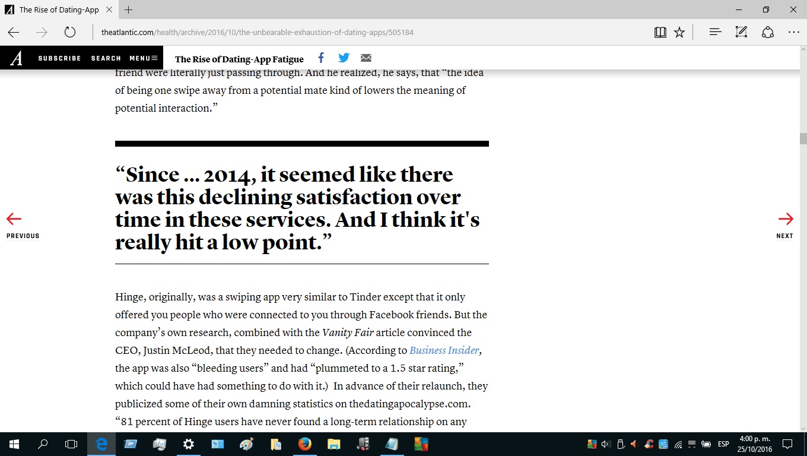Click sticky title 'The Rise of Dating-App Fatigue'
Viewport: 807px width, 456px height.
tap(239, 59)
